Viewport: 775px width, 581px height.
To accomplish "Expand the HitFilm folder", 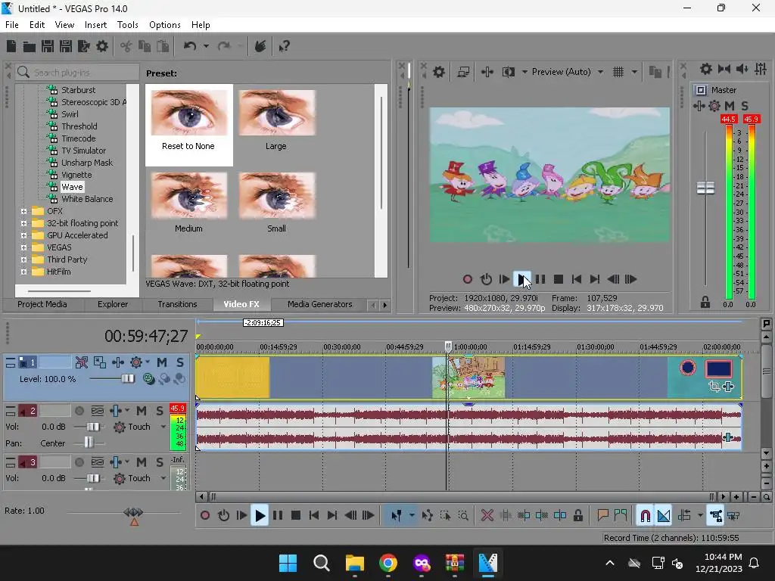I will tap(23, 272).
